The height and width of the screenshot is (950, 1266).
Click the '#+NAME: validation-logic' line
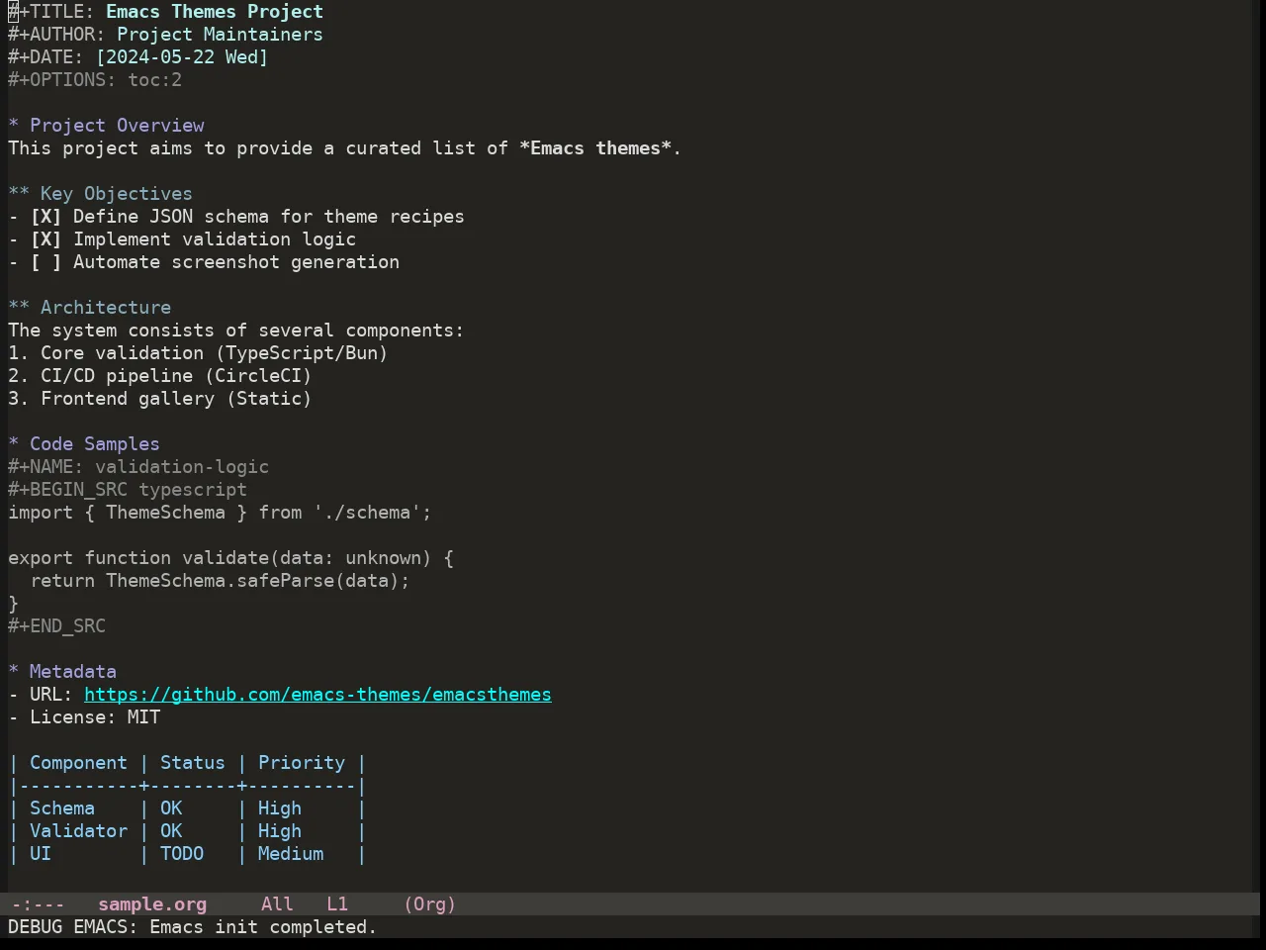click(x=138, y=467)
